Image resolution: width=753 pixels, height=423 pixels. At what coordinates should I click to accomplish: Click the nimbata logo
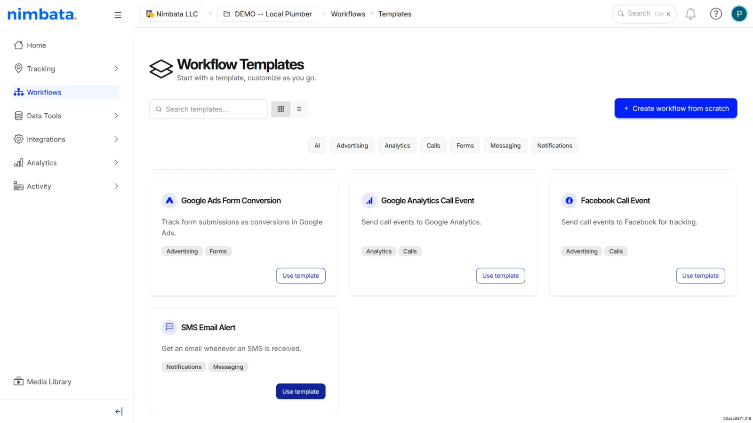pos(42,15)
